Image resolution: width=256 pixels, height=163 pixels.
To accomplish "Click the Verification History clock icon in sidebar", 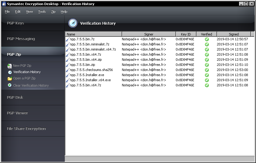I will (x=10, y=72).
